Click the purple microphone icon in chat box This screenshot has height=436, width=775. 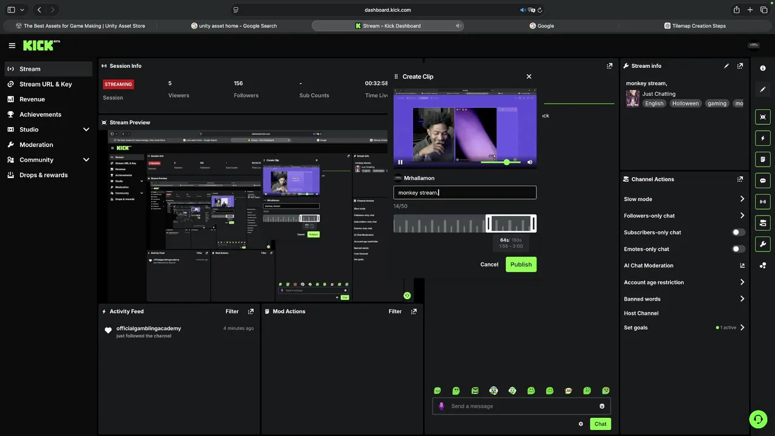[x=441, y=406]
